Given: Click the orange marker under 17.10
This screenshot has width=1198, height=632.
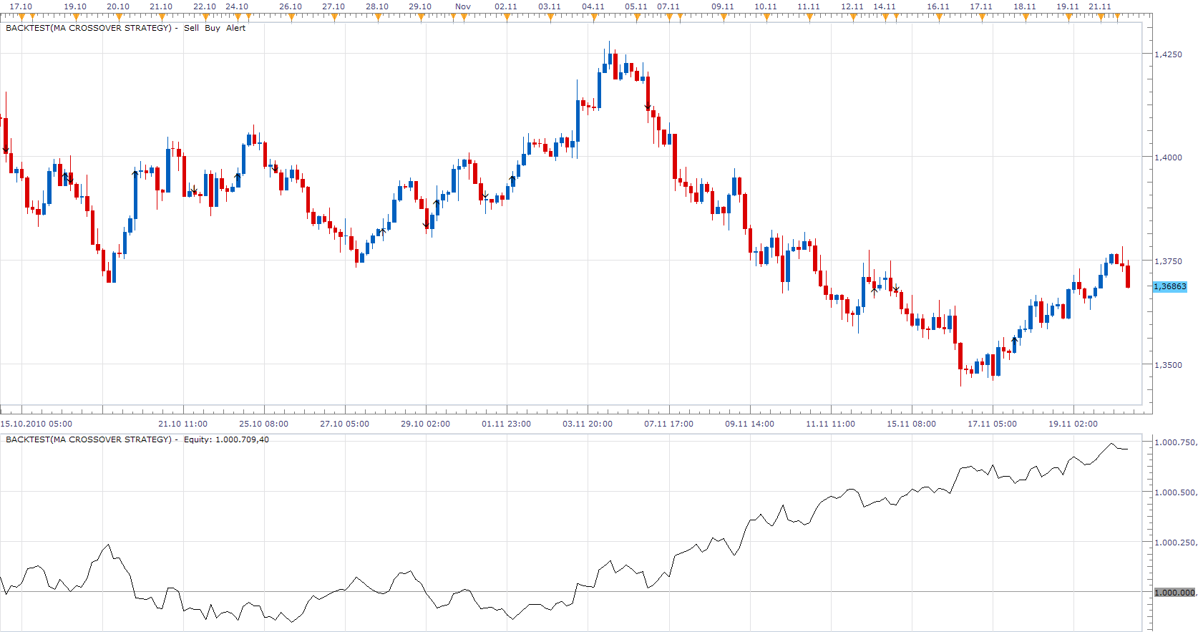Looking at the screenshot, I should pyautogui.click(x=22, y=17).
